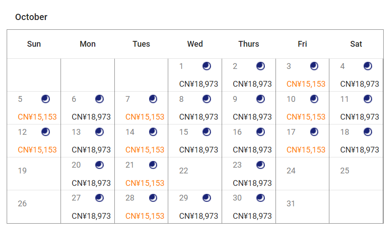
Task: Pick the CN¥15,153 price on October 21
Action: 145,183
